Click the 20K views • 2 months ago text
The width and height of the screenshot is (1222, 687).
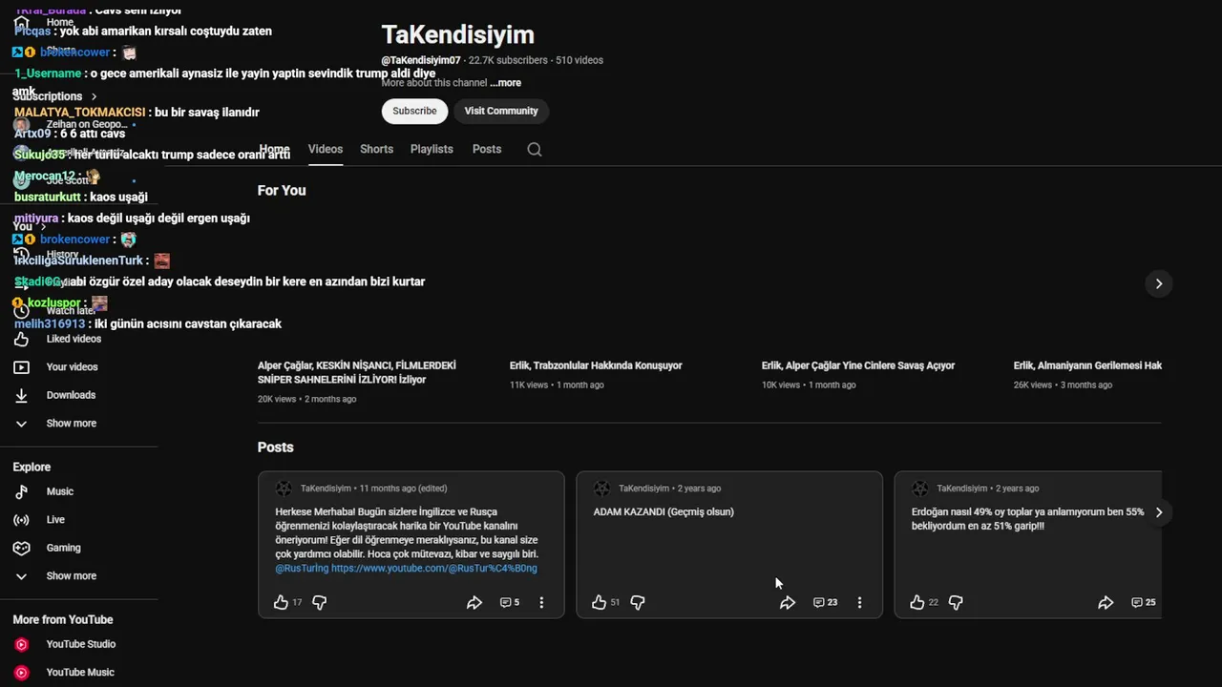tap(306, 399)
